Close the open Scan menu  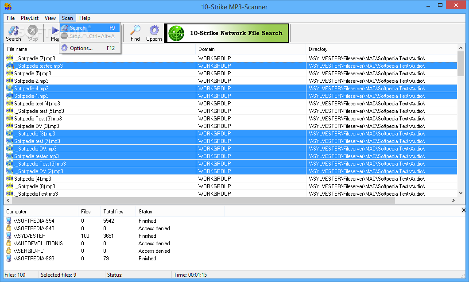pos(67,18)
